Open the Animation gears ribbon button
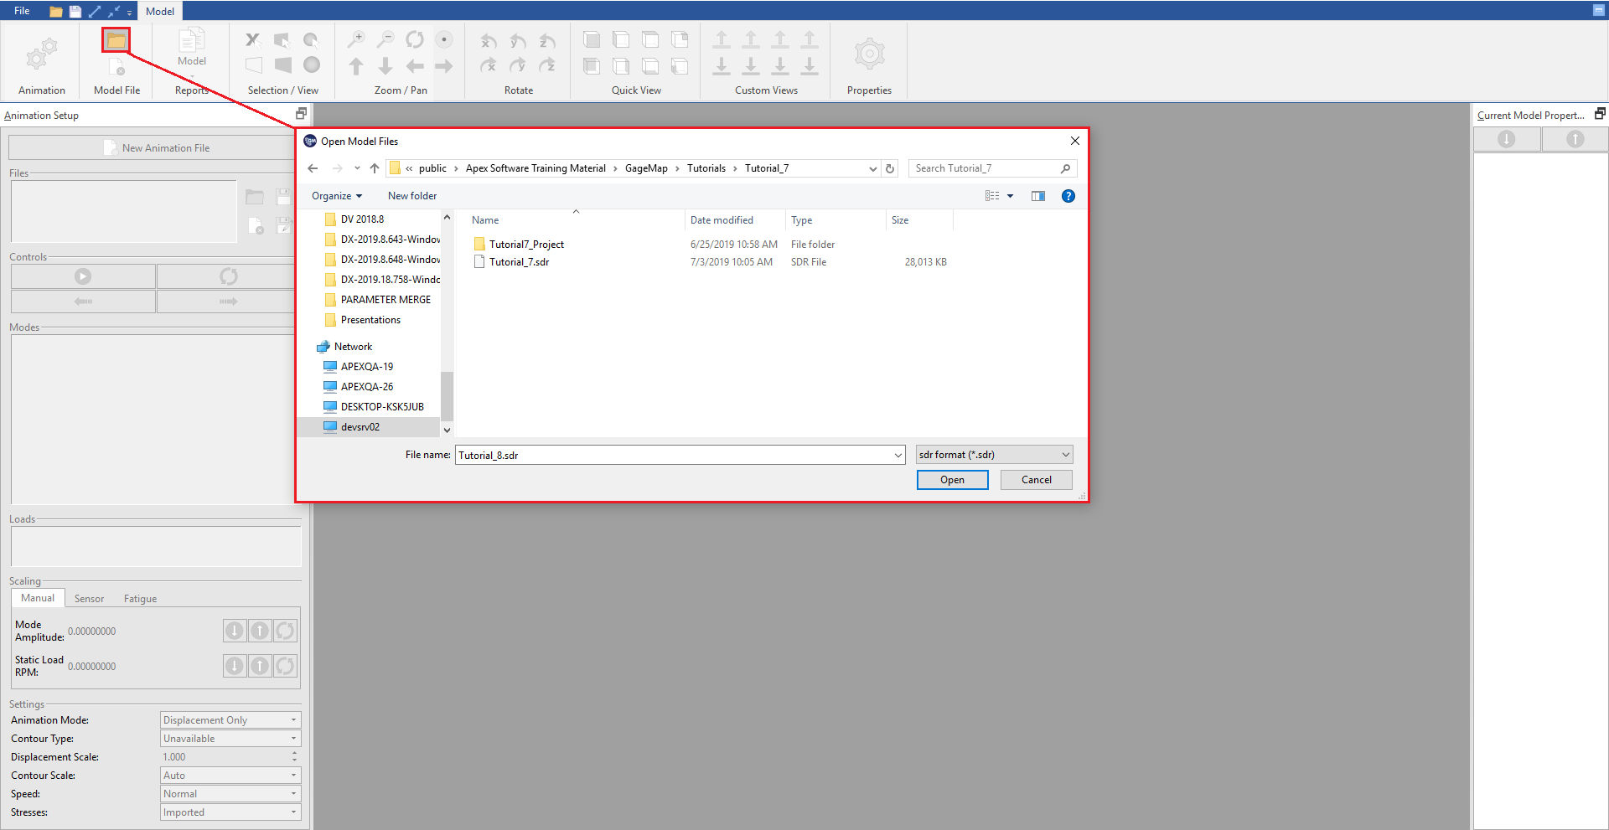The height and width of the screenshot is (830, 1609). point(41,54)
